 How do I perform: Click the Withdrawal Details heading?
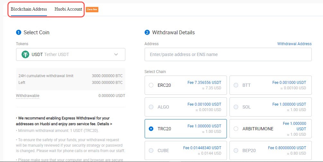point(174,32)
